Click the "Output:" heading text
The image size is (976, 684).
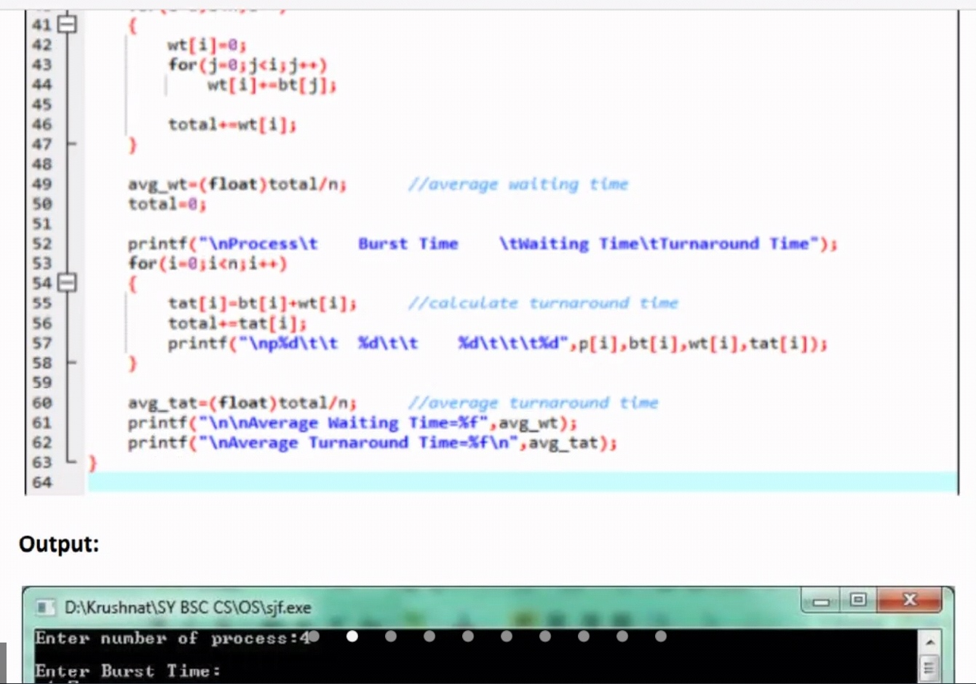(x=59, y=544)
